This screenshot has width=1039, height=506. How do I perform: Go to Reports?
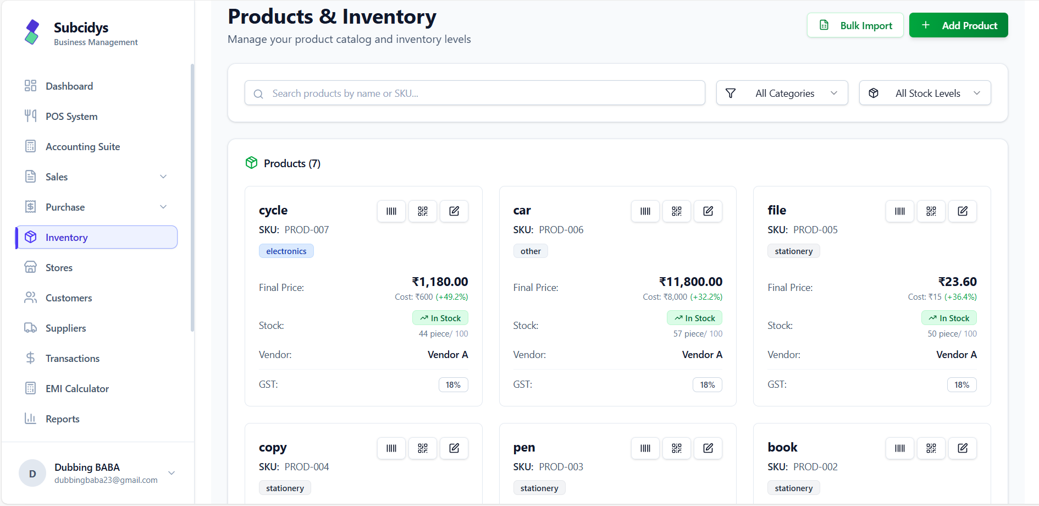point(96,419)
